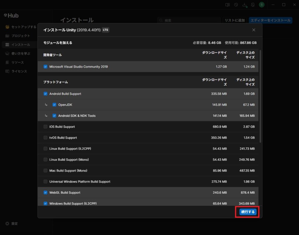Click the Unity Hub logo in the sidebar
This screenshot has height=235, width=299.
[11, 16]
